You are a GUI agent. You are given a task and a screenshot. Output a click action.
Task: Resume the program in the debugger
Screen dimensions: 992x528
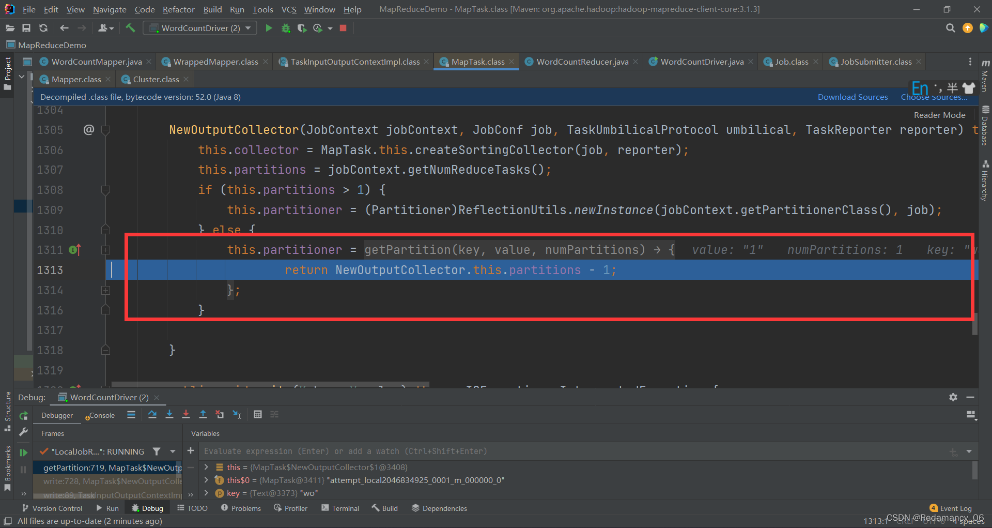click(x=23, y=452)
